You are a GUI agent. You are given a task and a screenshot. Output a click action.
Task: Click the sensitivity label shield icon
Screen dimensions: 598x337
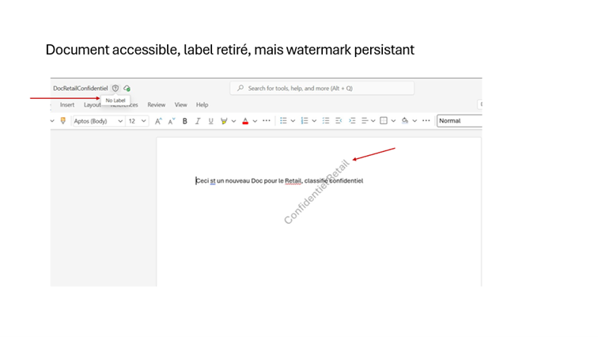tap(115, 88)
